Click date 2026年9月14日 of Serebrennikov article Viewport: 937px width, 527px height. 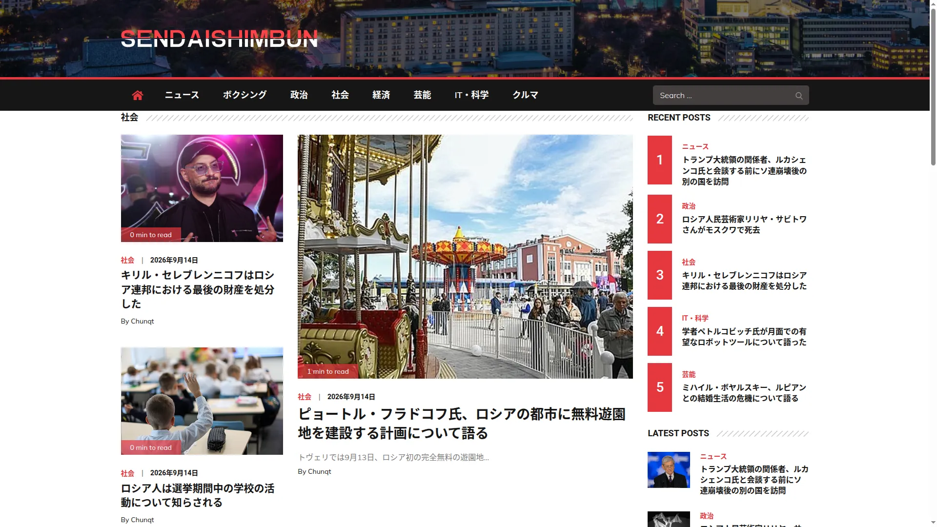[x=174, y=260]
